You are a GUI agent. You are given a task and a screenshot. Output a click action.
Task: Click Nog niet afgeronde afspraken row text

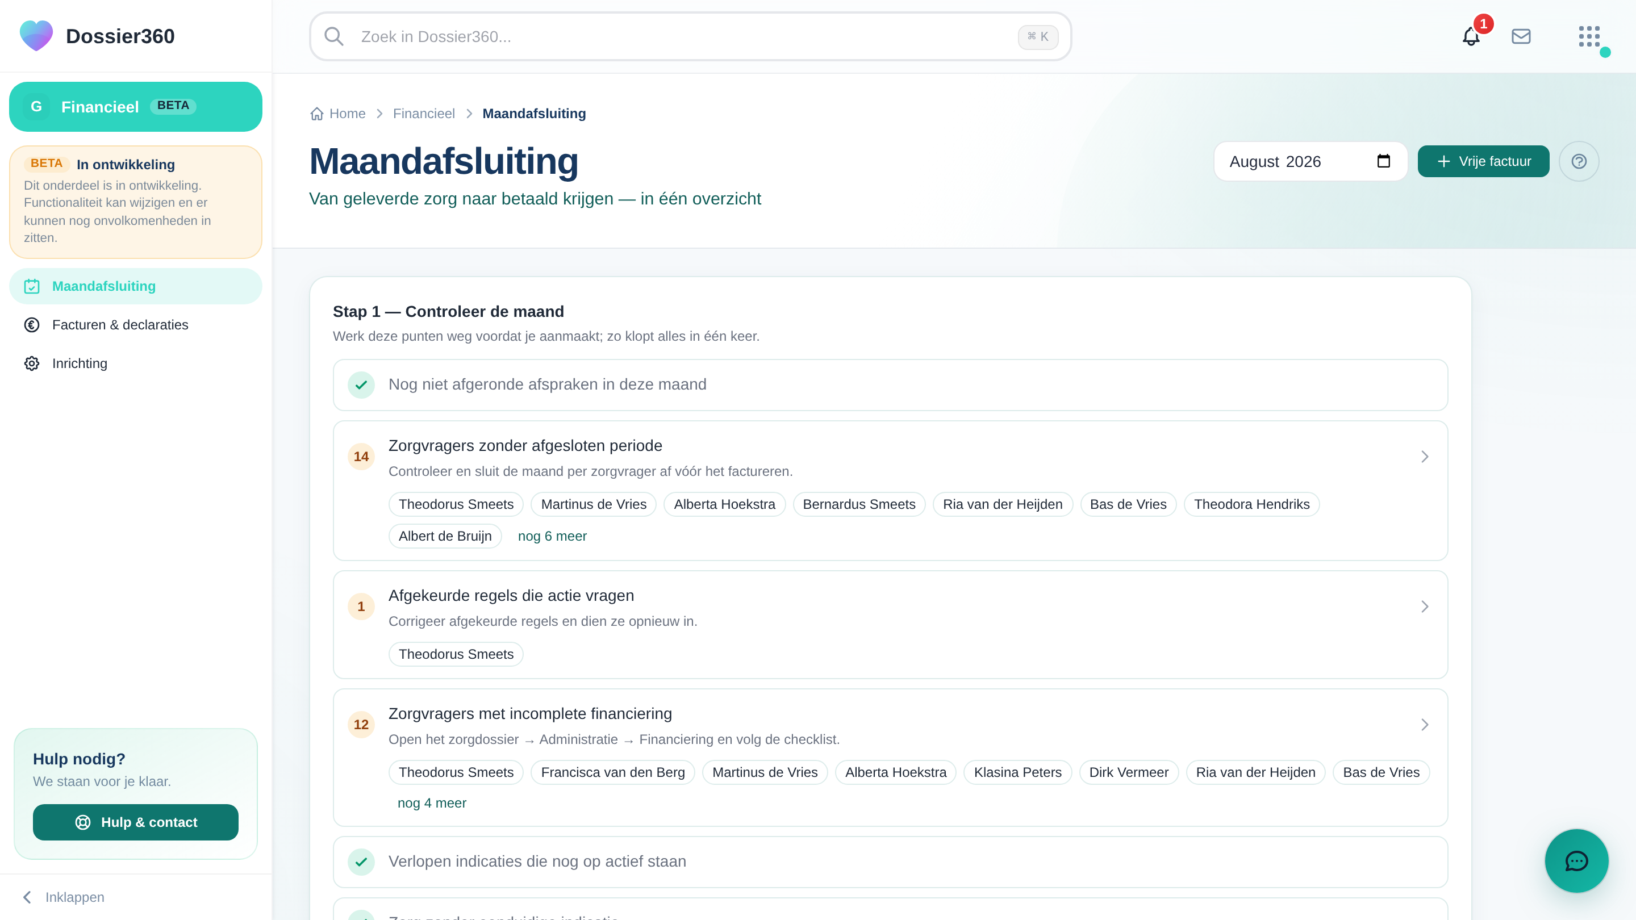(x=548, y=385)
